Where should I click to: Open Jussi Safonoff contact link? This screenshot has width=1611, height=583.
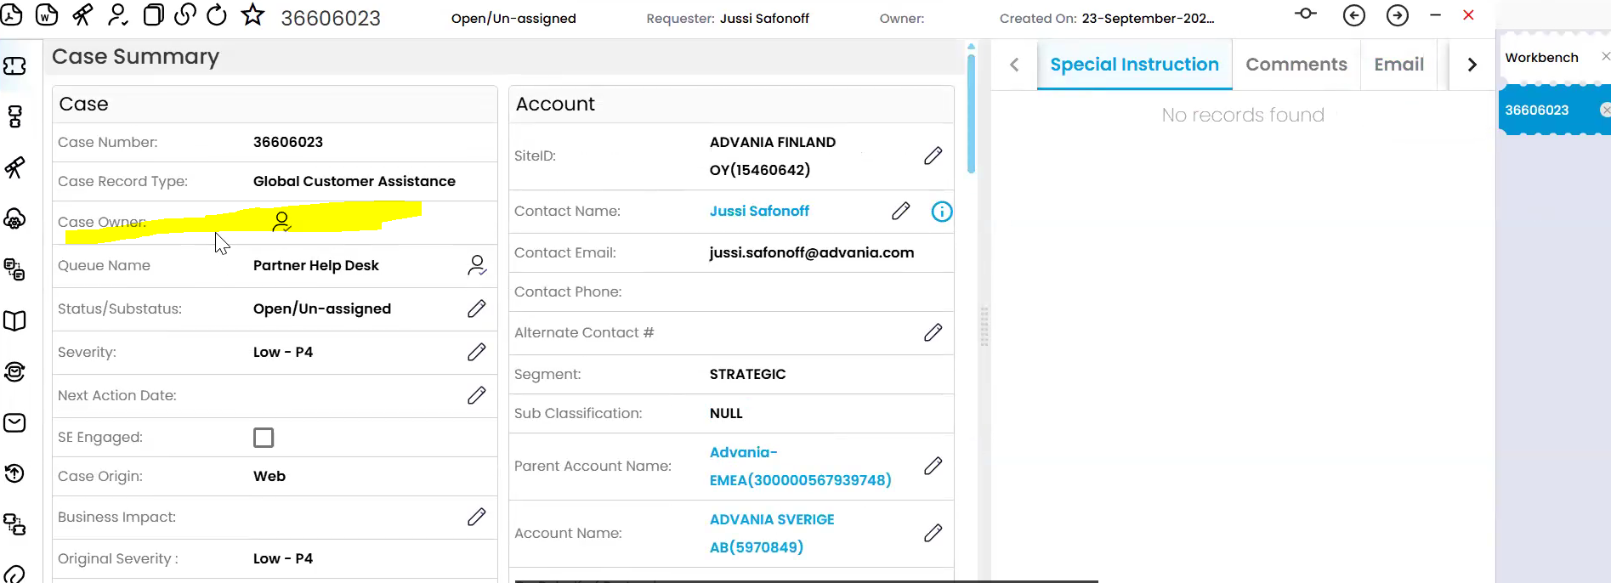tap(759, 211)
